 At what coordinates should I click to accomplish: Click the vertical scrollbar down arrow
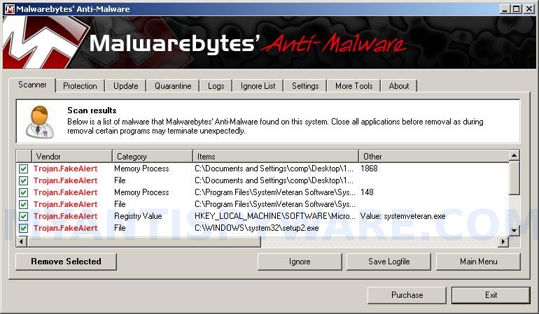point(514,230)
